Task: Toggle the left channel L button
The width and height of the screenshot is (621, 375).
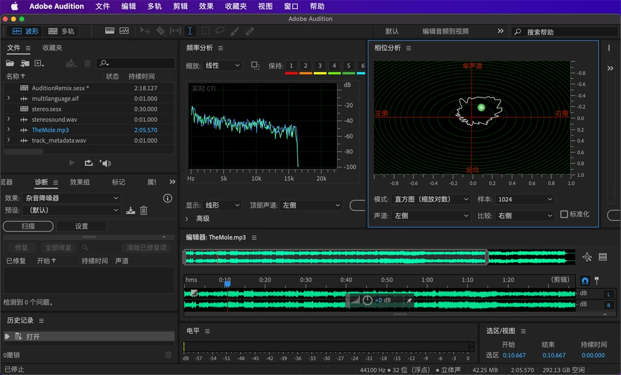Action: 609,294
